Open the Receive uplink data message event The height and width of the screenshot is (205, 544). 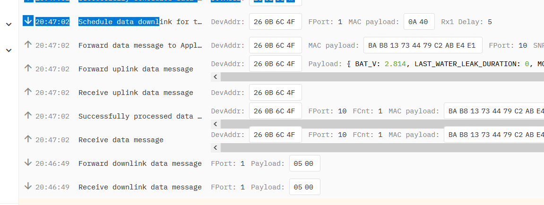(136, 93)
